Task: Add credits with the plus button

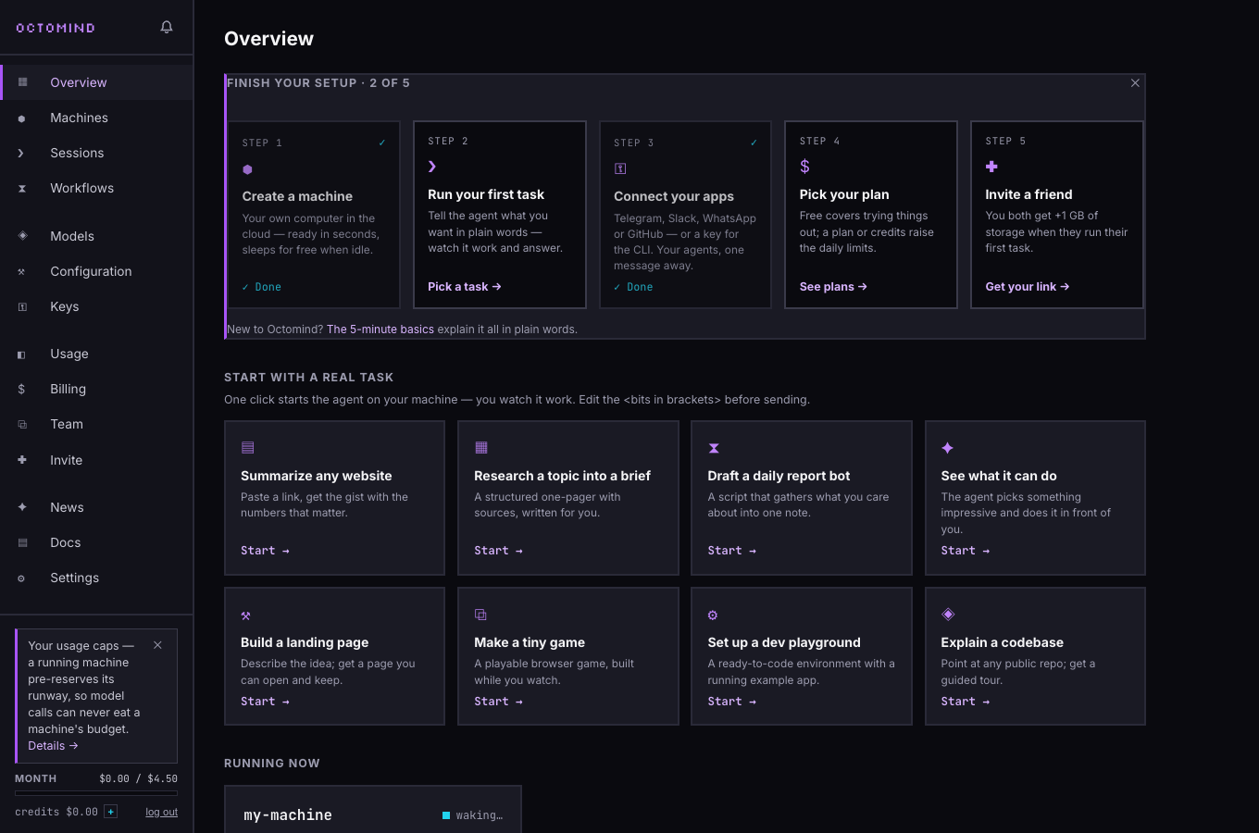Action: (x=110, y=812)
